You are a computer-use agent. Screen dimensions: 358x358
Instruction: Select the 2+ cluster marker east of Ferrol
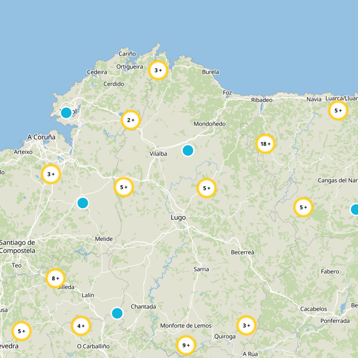pos(130,119)
